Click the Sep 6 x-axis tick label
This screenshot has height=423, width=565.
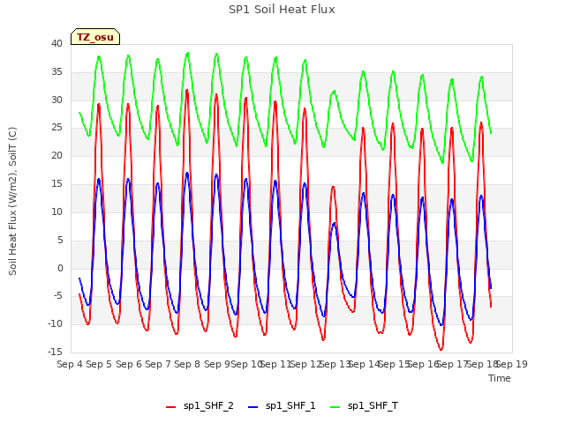pos(128,364)
